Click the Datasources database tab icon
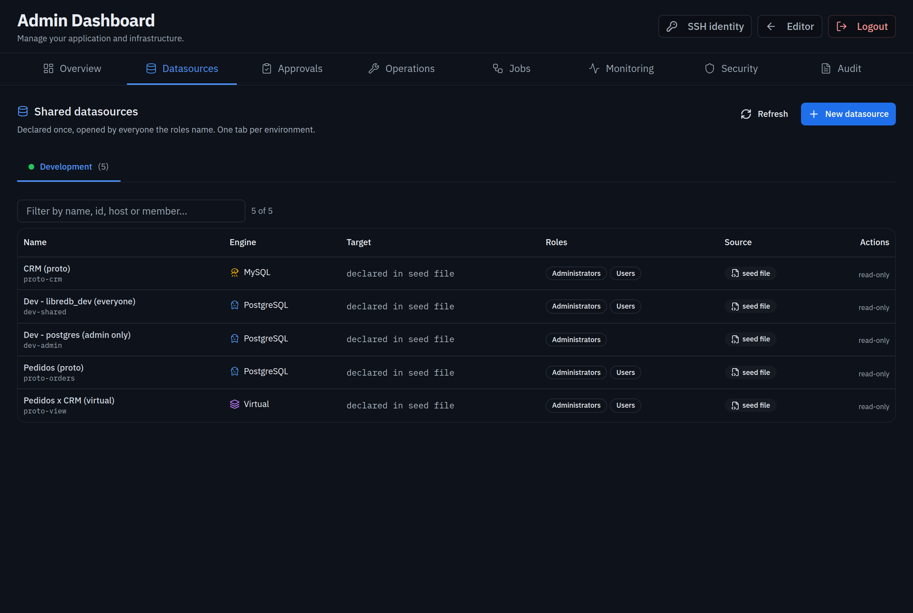The width and height of the screenshot is (913, 613). point(151,69)
